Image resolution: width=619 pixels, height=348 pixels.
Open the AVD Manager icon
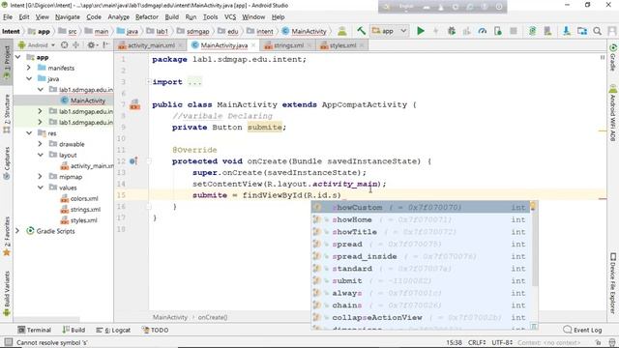(547, 31)
